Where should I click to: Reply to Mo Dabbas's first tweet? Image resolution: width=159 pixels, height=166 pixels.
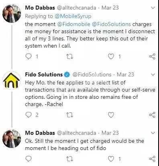[29, 56]
